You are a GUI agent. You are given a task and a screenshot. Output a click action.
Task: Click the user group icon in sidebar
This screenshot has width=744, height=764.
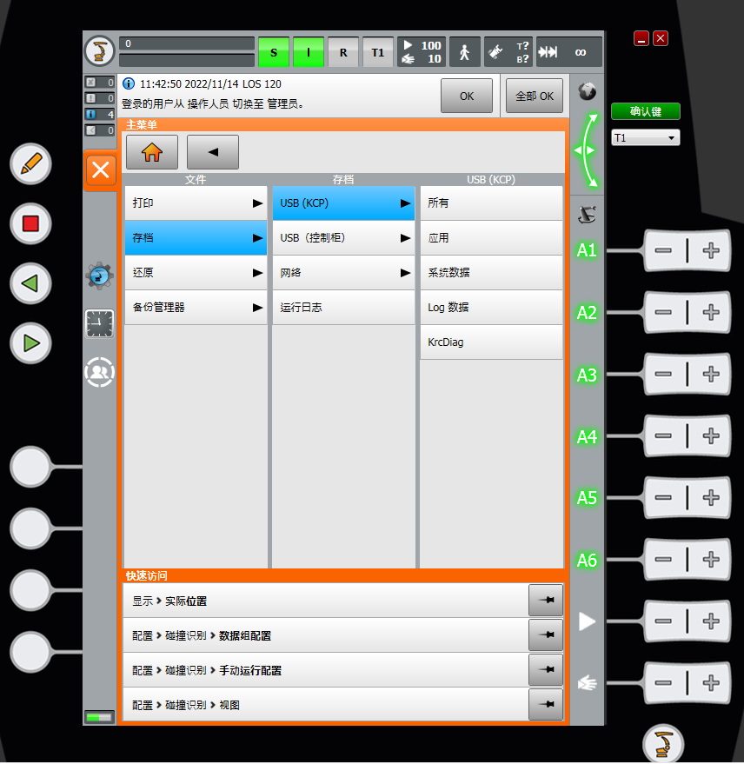[100, 372]
